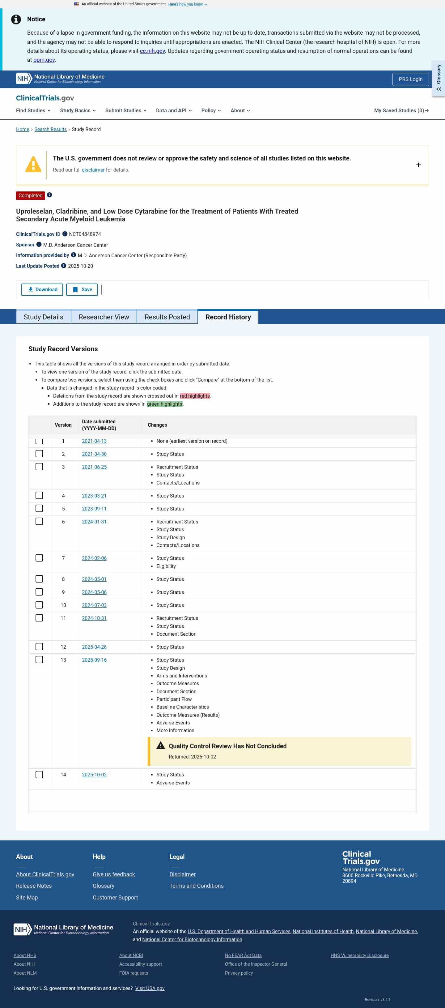The image size is (445, 1008).
Task: Select the Record History tab
Action: coord(228,317)
